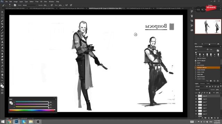Open the Layers panel Fill arrow
Screen dimensions: 222x124
pos(220,93)
